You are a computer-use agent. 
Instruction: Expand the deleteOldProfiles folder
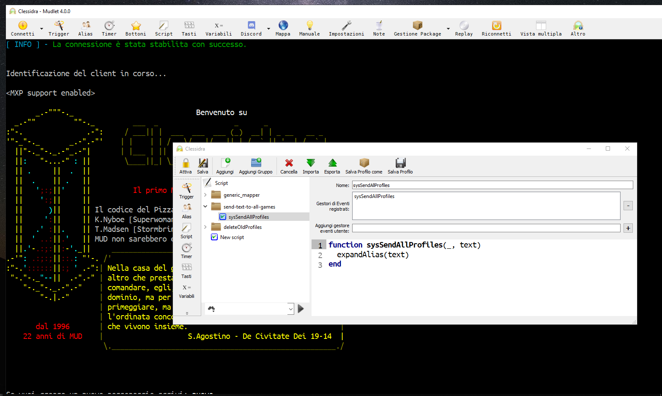click(205, 227)
